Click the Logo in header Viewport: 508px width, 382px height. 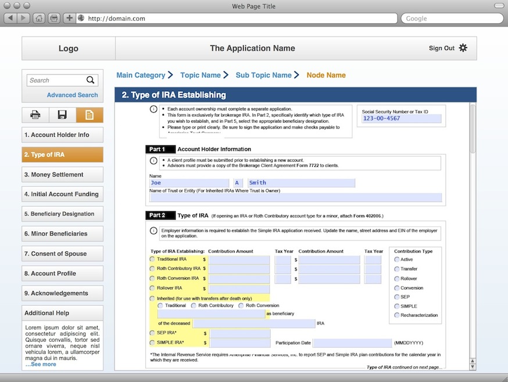pos(69,48)
